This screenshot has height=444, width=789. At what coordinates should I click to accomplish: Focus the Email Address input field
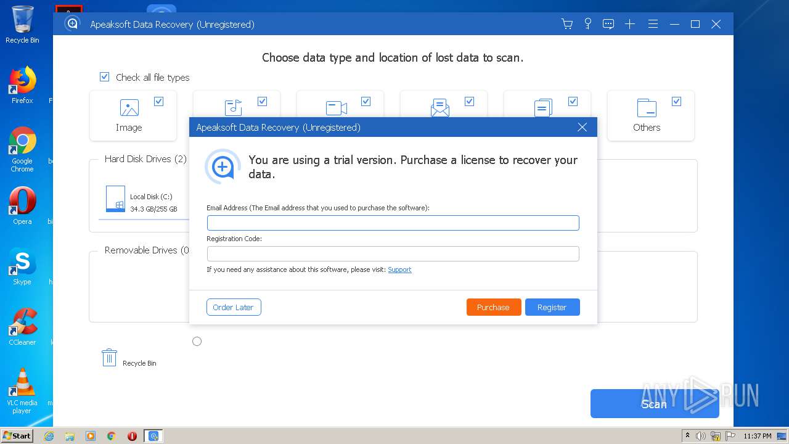click(393, 223)
